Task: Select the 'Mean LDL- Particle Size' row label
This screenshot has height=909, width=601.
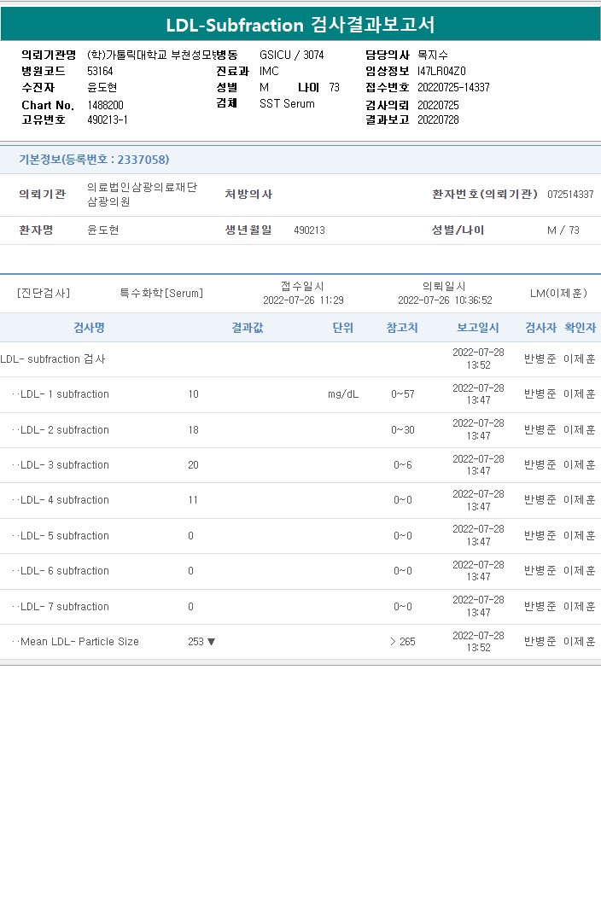Action: [x=79, y=642]
